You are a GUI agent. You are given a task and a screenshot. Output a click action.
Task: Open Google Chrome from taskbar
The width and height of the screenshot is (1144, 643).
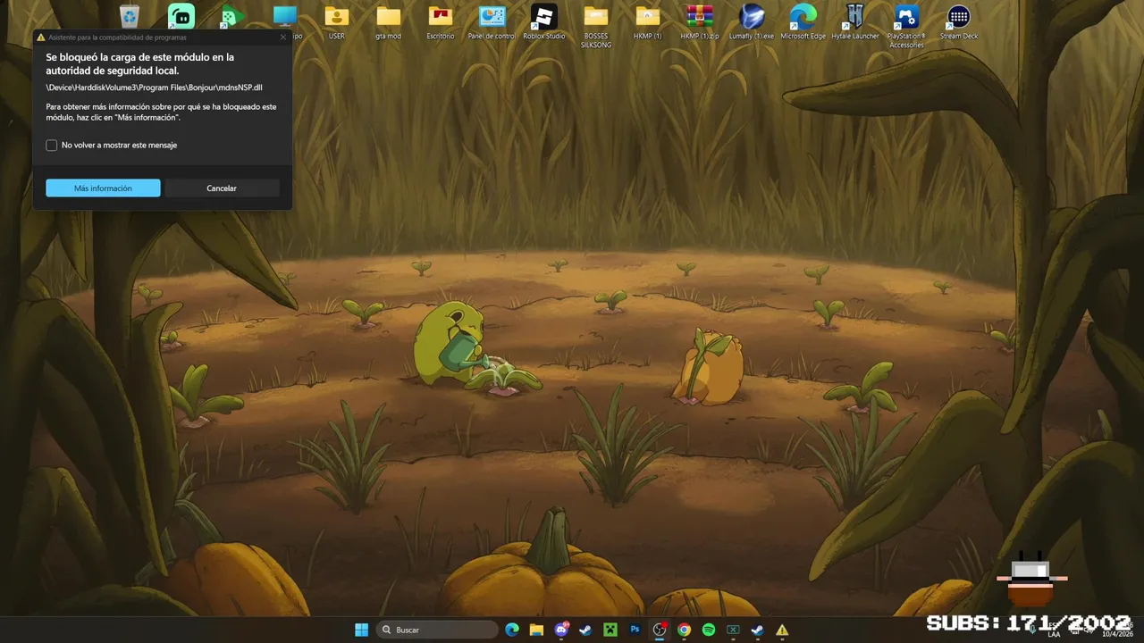[684, 630]
